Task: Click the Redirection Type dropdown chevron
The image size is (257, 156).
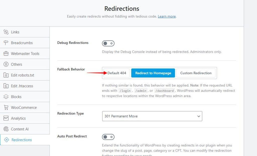Action: 199,116
